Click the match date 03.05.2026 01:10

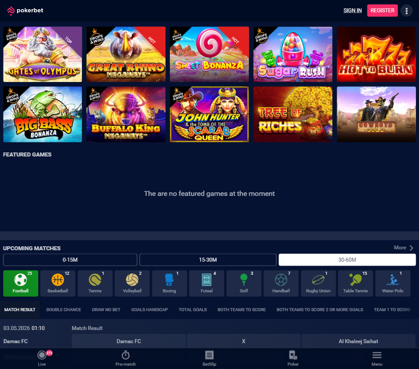(x=24, y=328)
